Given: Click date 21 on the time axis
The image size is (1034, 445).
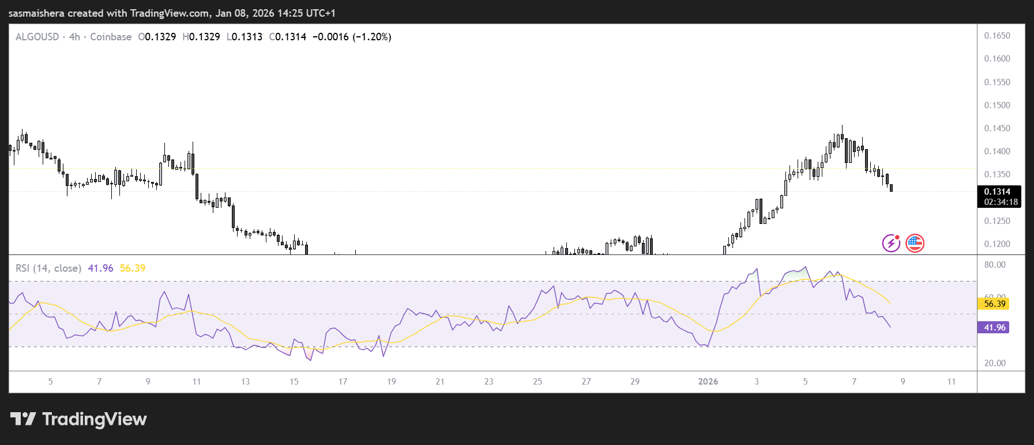Looking at the screenshot, I should point(440,382).
